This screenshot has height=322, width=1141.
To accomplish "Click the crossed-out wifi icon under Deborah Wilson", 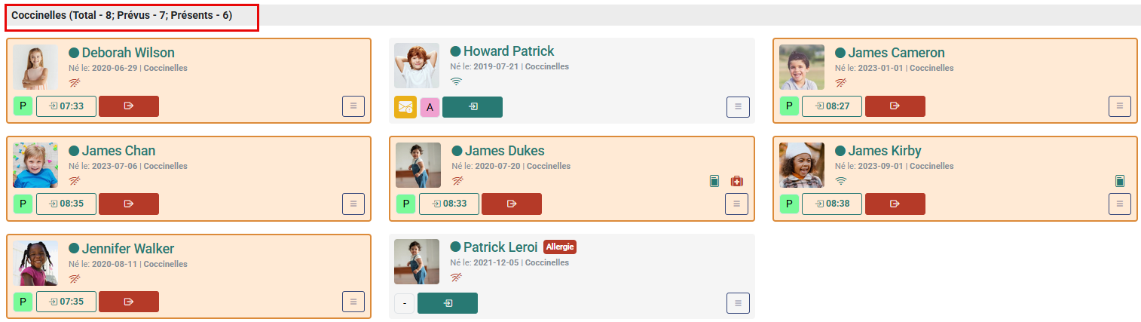I will [x=75, y=82].
